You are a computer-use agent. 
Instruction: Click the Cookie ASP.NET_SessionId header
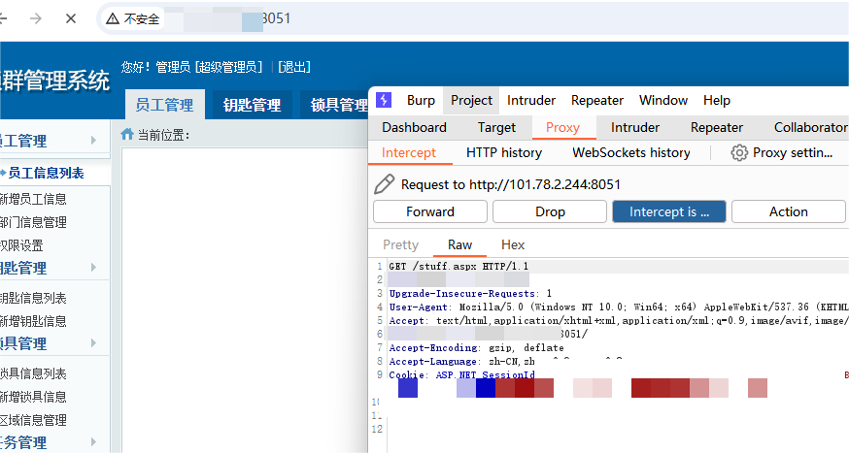coord(461,374)
